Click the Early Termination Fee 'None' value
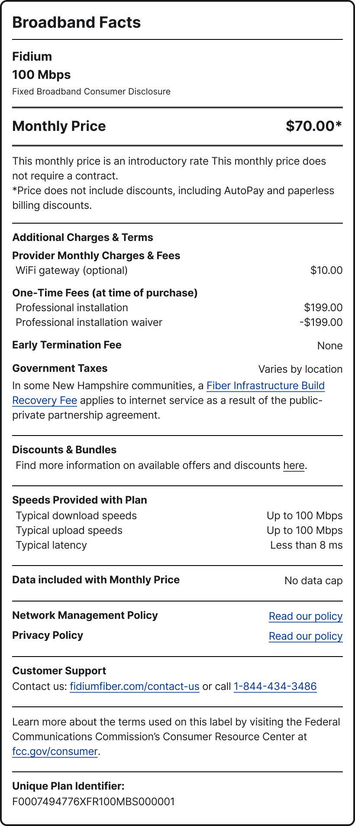 [329, 346]
